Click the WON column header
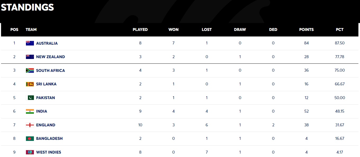The height and width of the screenshot is (157, 360). click(x=173, y=30)
